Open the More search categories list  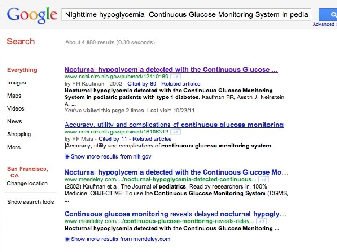coord(14,147)
